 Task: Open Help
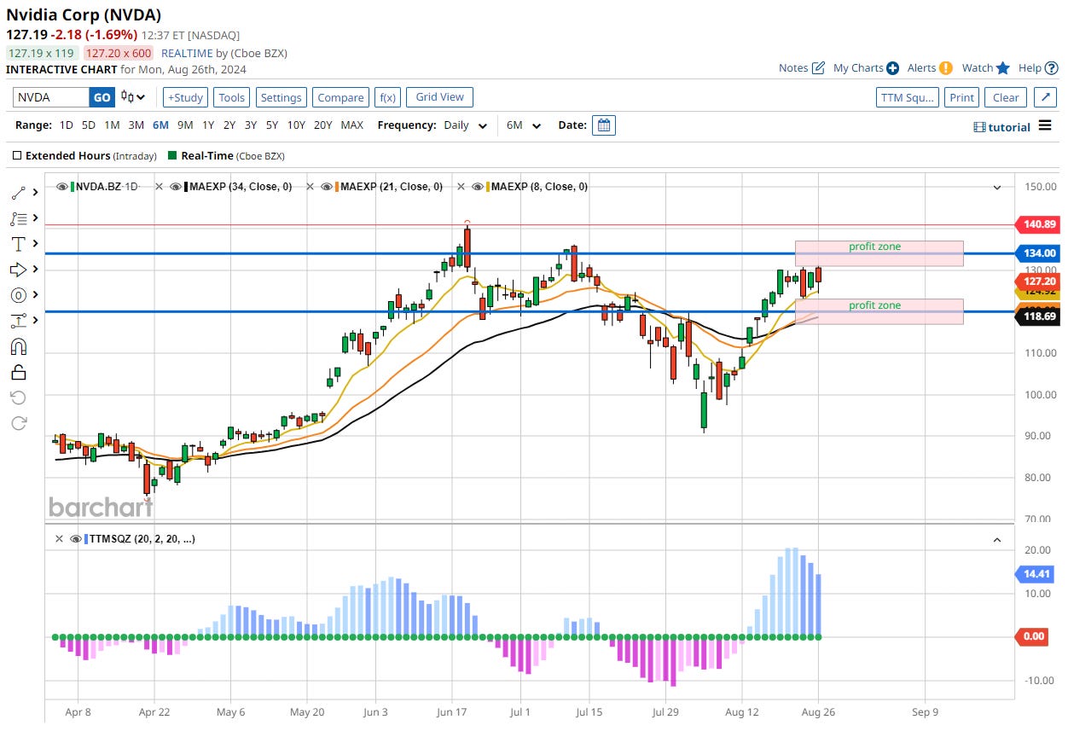[x=1037, y=68]
